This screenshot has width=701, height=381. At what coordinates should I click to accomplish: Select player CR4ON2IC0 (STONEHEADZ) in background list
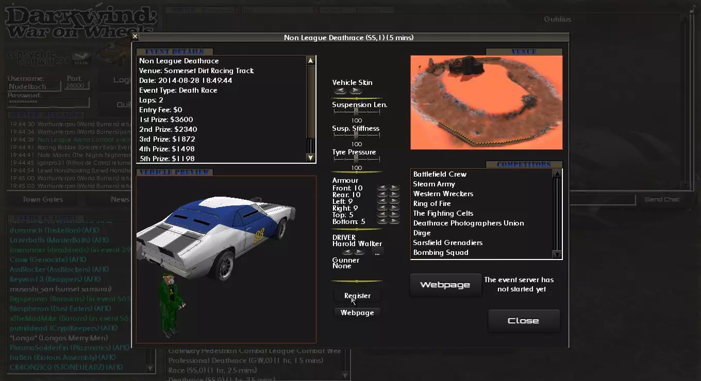[66, 367]
